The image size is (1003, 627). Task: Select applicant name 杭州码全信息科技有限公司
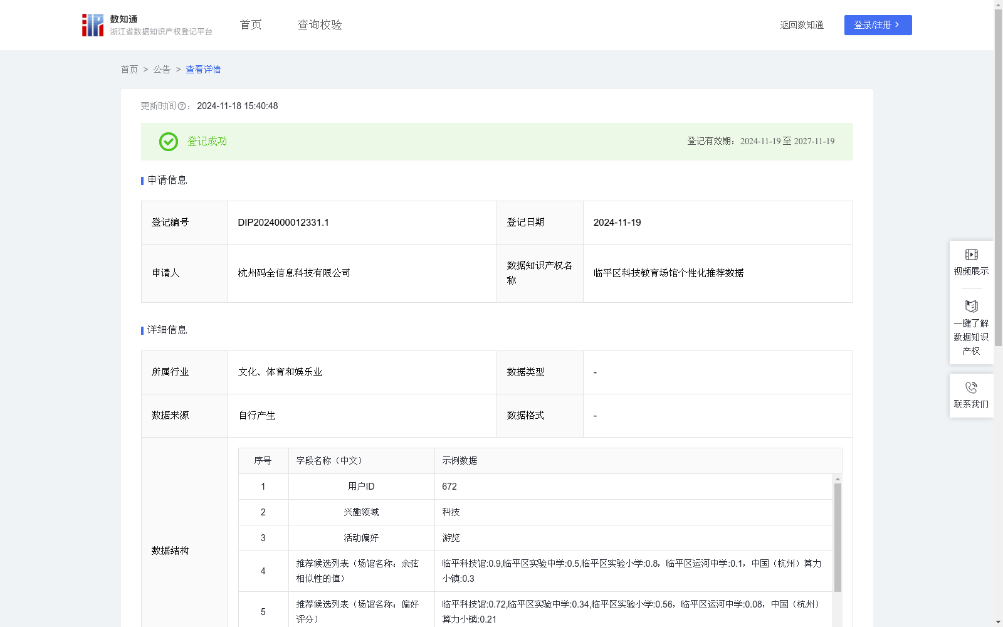pos(294,273)
